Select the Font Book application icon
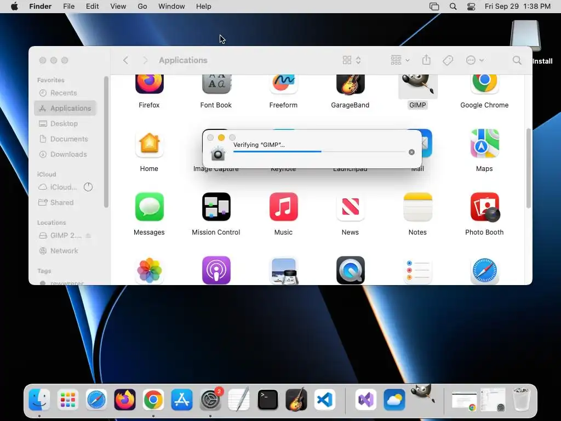 click(216, 84)
